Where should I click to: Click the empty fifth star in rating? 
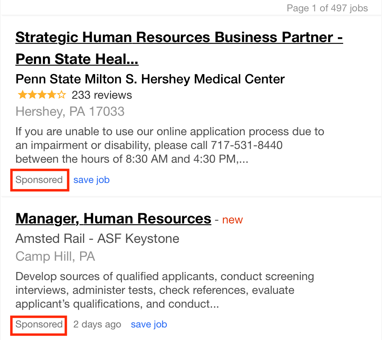coord(62,95)
